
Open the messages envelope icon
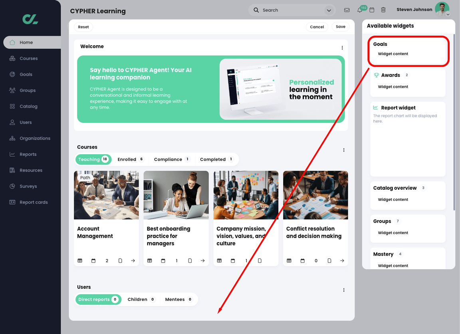click(x=347, y=10)
